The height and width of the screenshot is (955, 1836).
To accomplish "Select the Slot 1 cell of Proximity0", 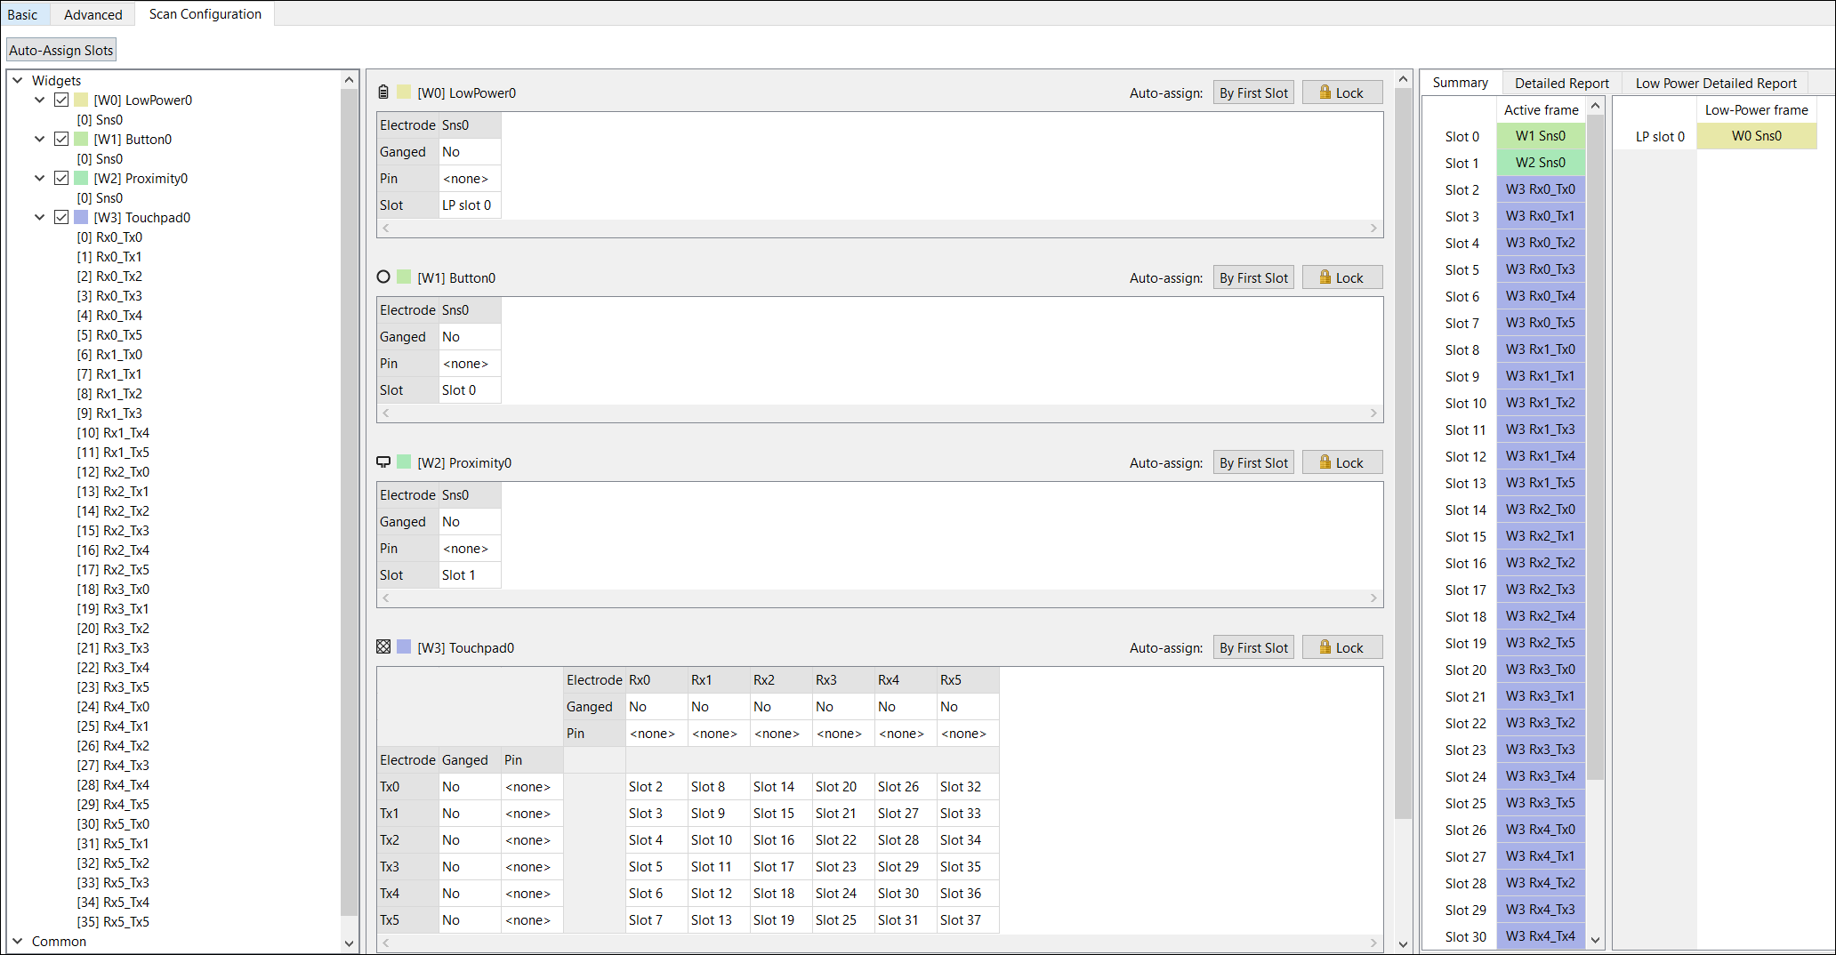I will 470,574.
